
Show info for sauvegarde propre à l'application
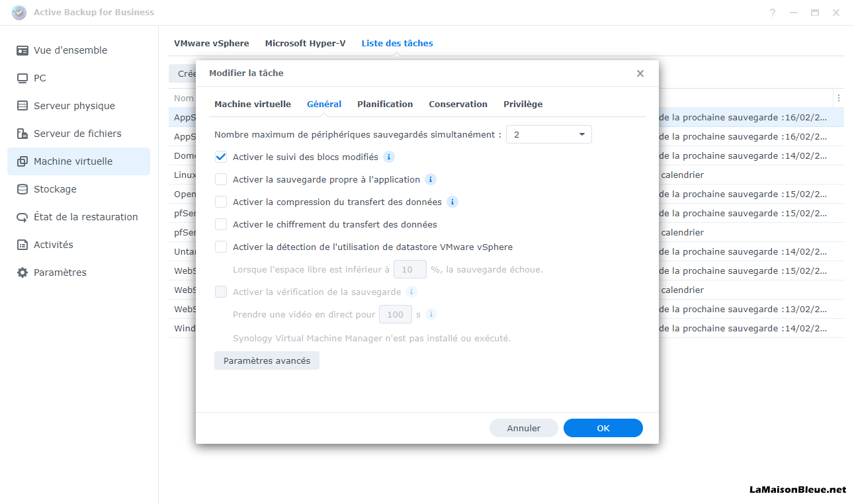point(431,179)
